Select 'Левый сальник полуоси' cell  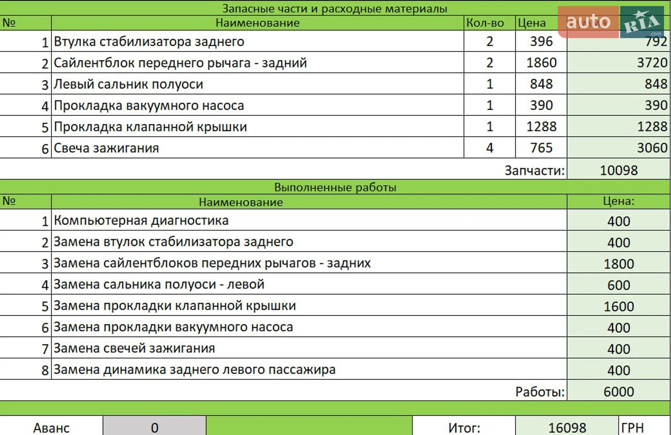click(258, 84)
